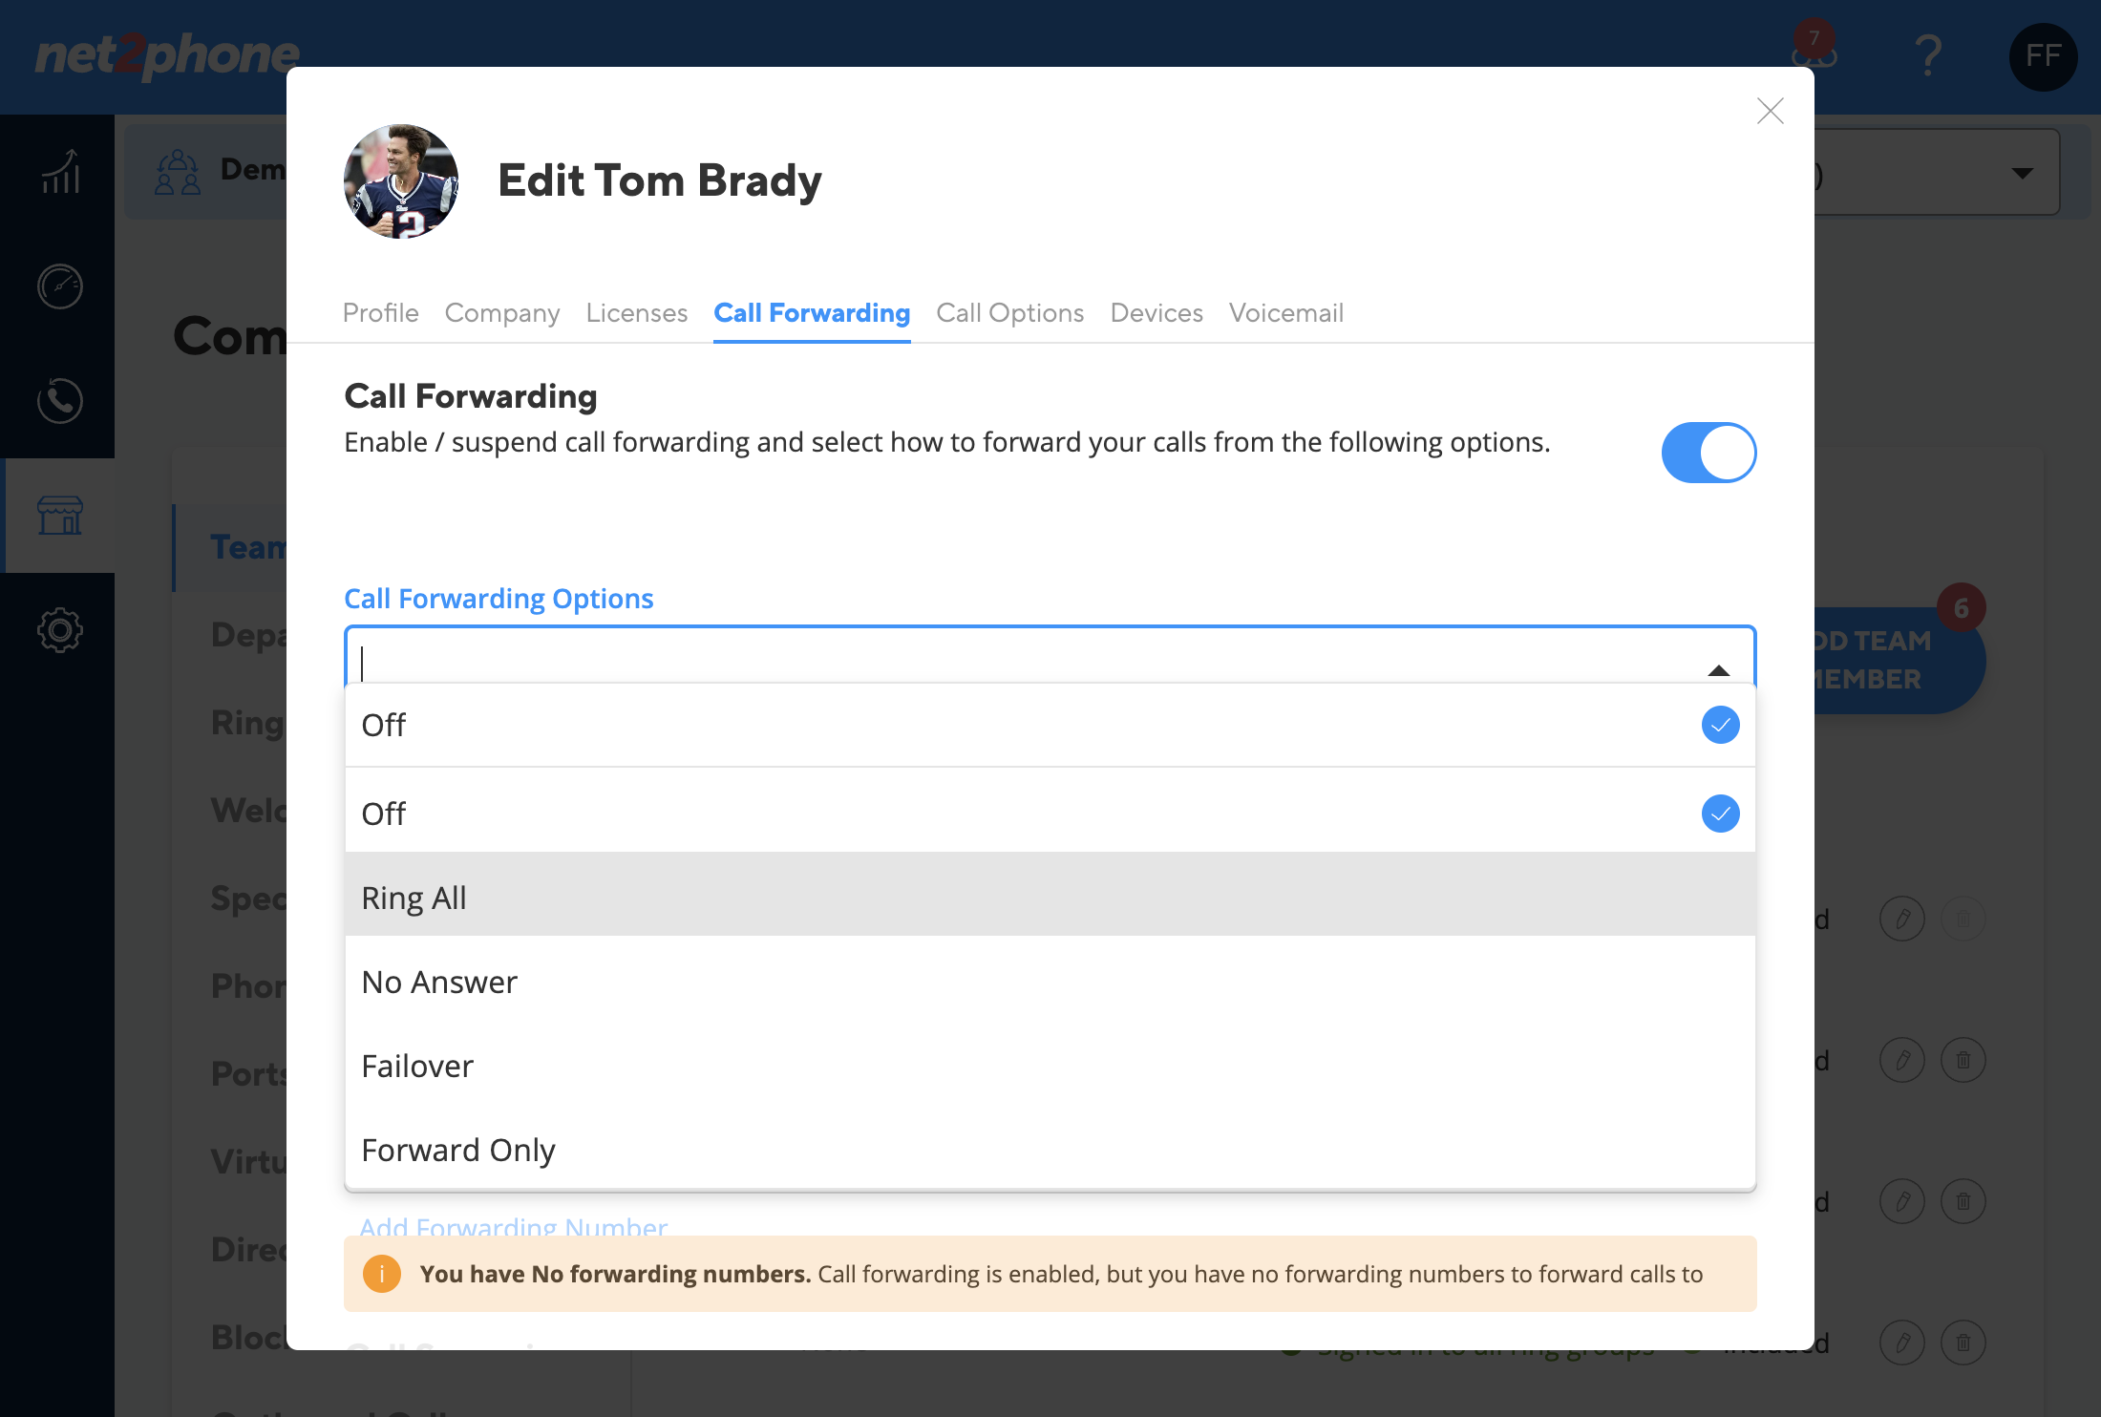2101x1417 pixels.
Task: Switch to the Profile tab
Action: click(380, 313)
